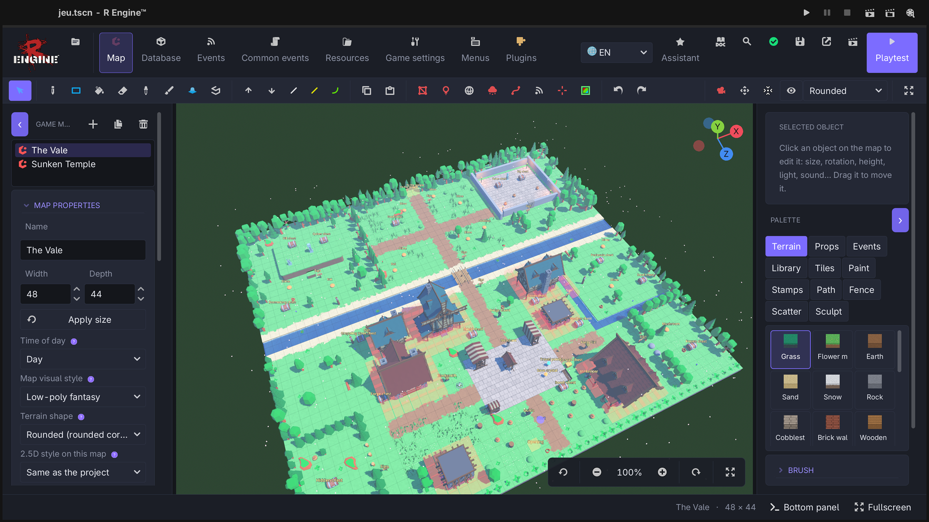929x522 pixels.
Task: Switch to Common events tab
Action: [275, 52]
